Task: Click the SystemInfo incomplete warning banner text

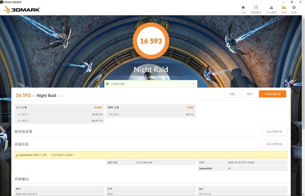Action: 47,155
